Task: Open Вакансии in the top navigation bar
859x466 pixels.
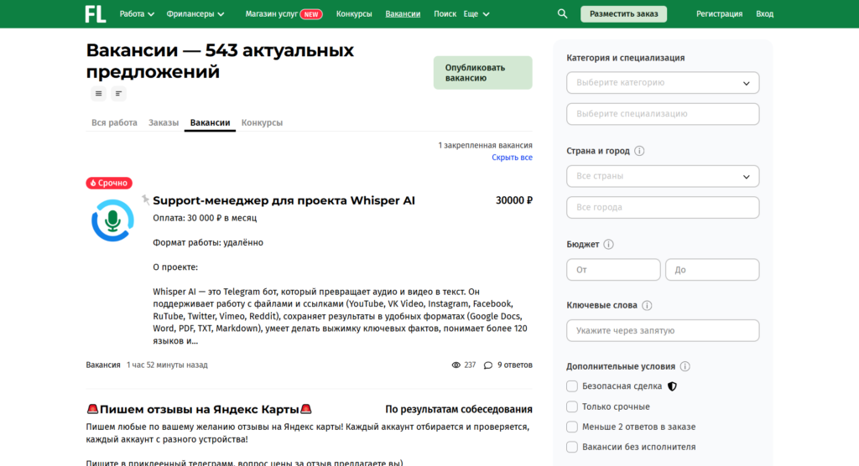Action: [403, 13]
